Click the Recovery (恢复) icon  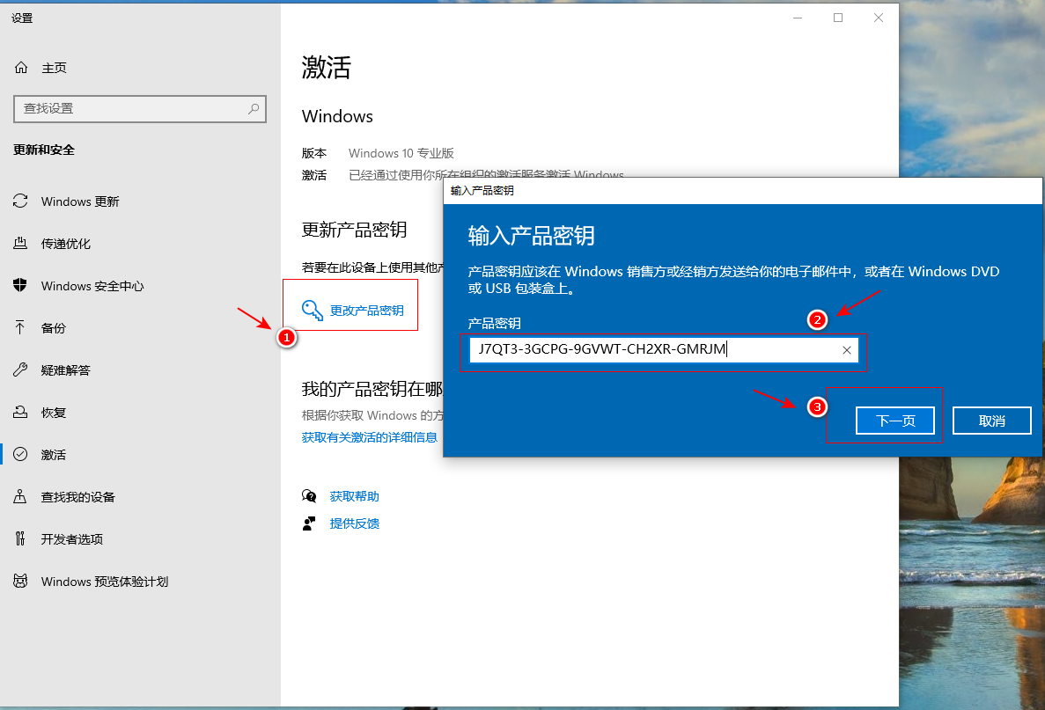20,413
